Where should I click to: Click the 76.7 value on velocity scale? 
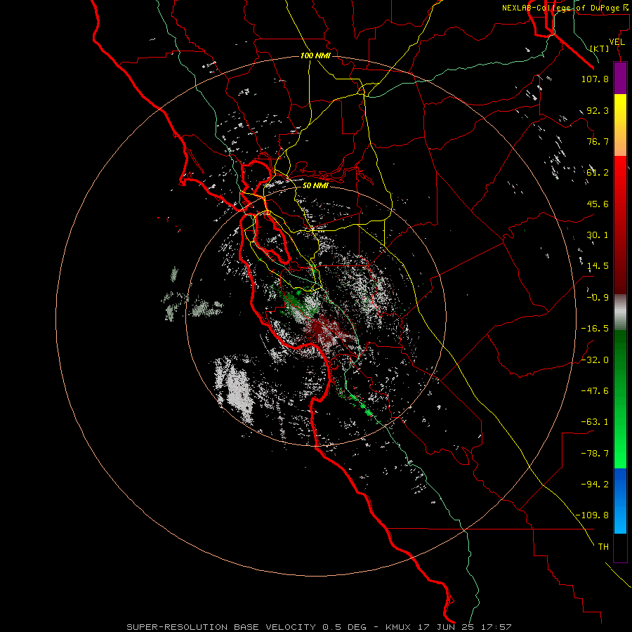tap(598, 141)
